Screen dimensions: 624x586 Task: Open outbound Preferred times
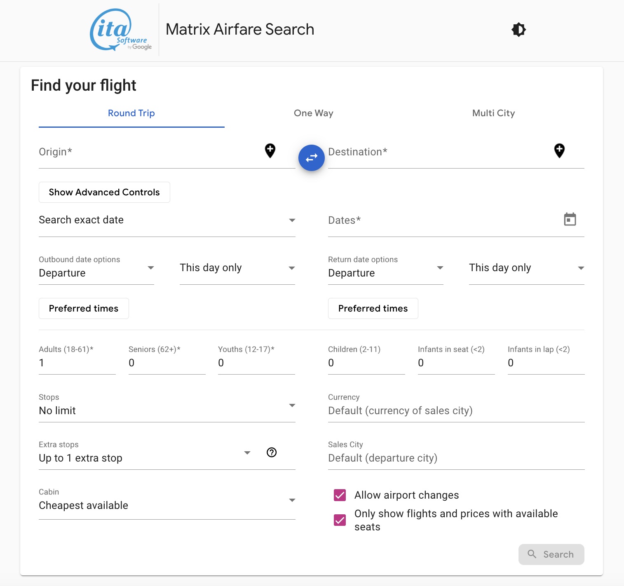pos(84,308)
